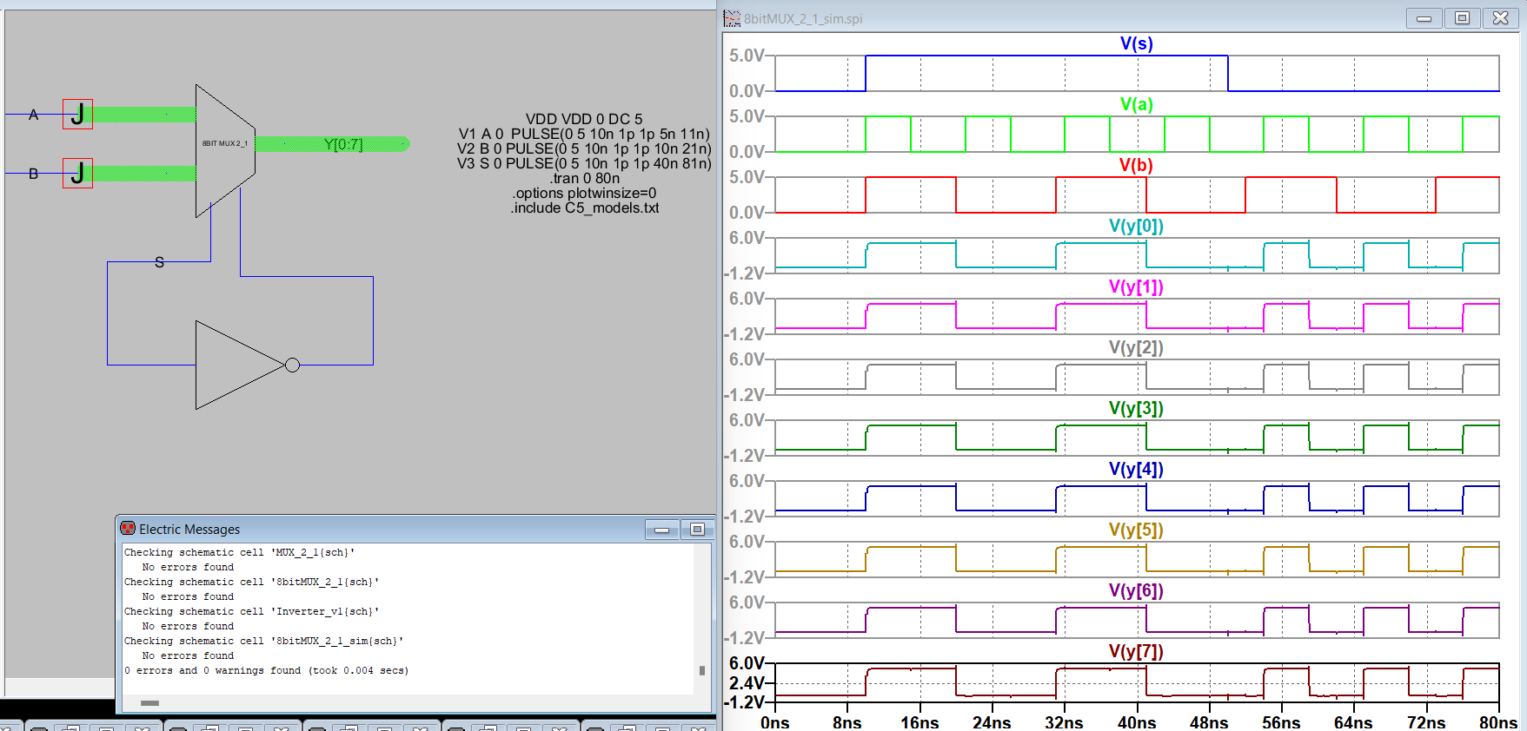Screen dimensions: 1527x731
Task: Click the 2.4V axis label of V(y[7])
Action: tap(747, 683)
